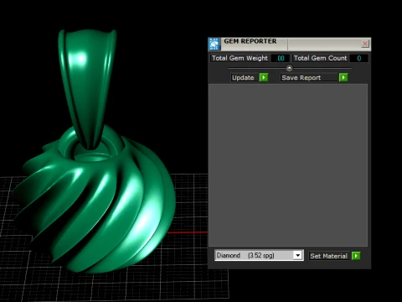Image resolution: width=402 pixels, height=302 pixels.
Task: Click the Gem Reporter title bar icon
Action: (x=214, y=44)
